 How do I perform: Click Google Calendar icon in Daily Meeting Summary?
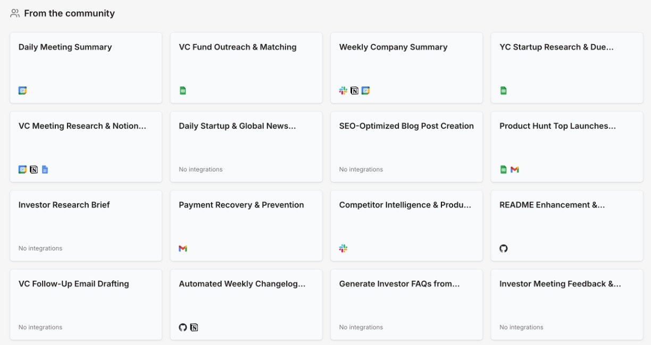point(22,91)
